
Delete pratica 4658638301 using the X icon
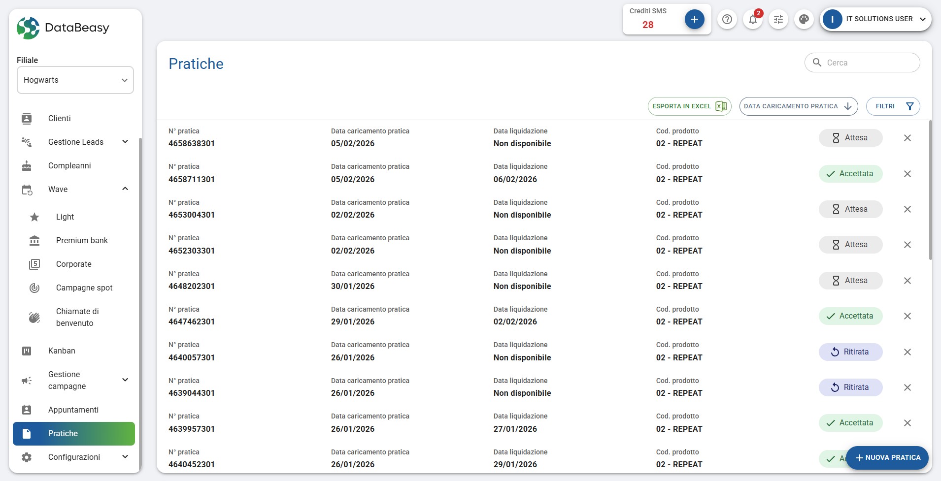pyautogui.click(x=907, y=138)
